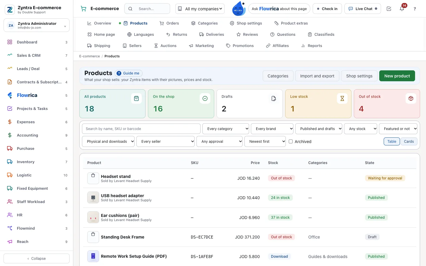Image resolution: width=426 pixels, height=266 pixels.
Task: Open the notifications bell icon
Action: [402, 9]
